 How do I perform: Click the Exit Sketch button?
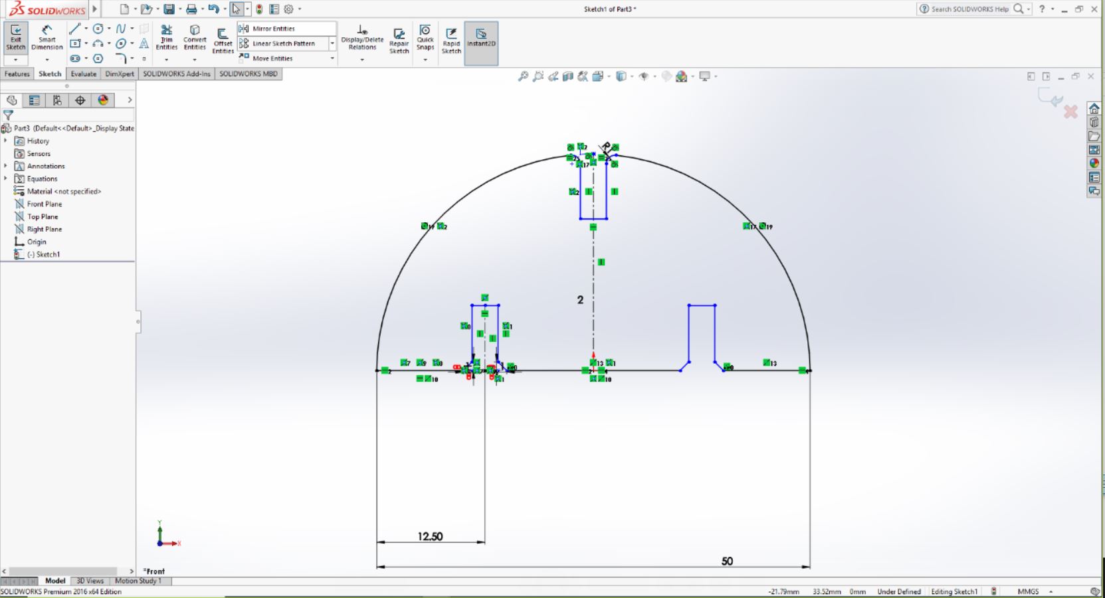click(15, 37)
